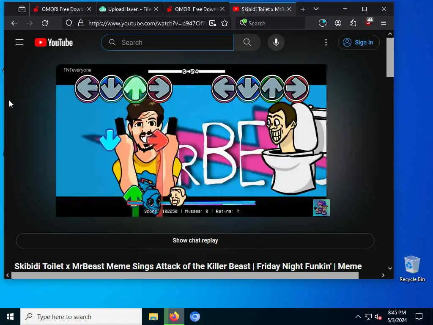Image resolution: width=433 pixels, height=325 pixels.
Task: Show chat replay
Action: pyautogui.click(x=195, y=240)
